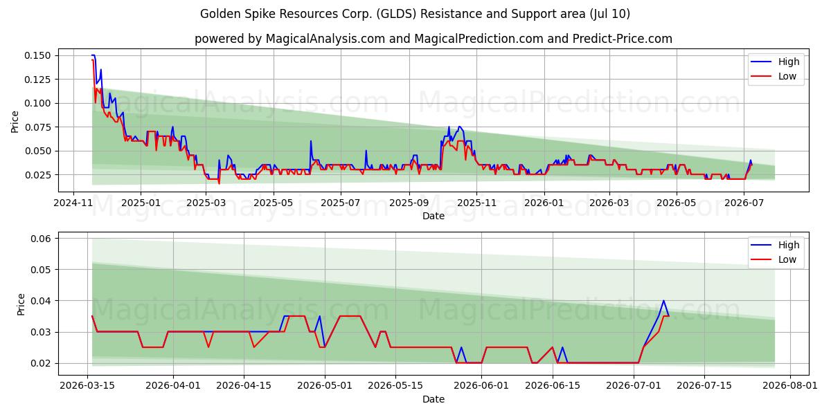Click the 0.075 y-axis label on the top chart

(x=39, y=127)
